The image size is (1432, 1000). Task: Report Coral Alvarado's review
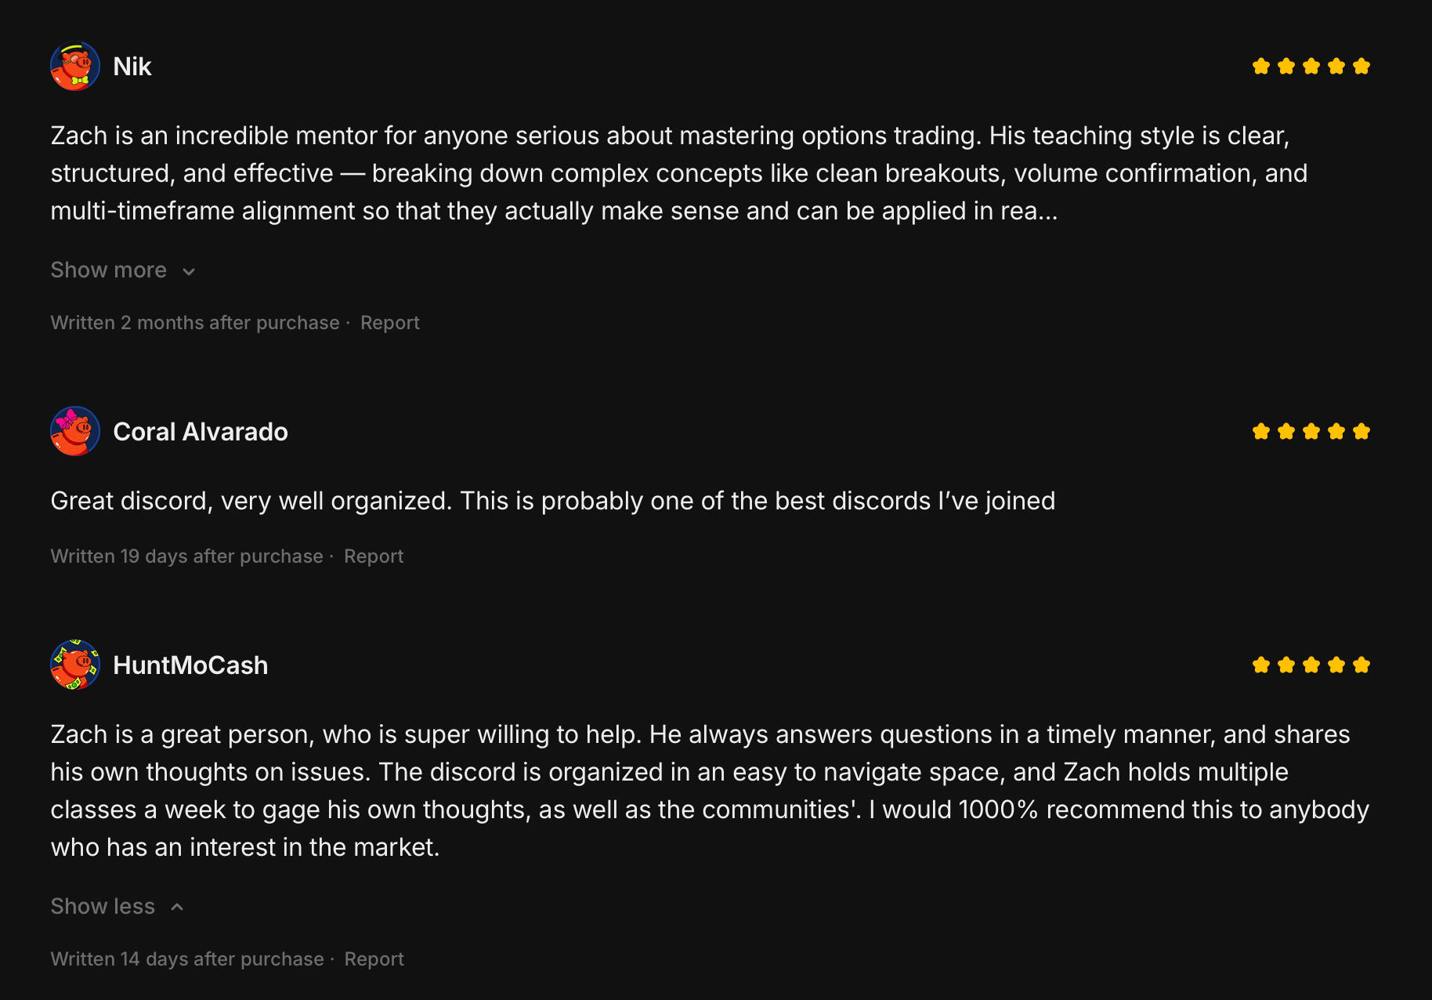(374, 556)
